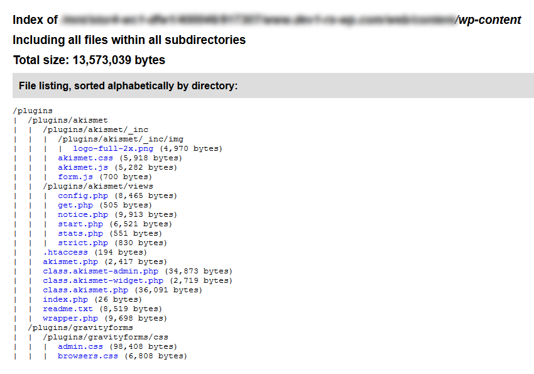Open readme.txt link

click(68, 309)
